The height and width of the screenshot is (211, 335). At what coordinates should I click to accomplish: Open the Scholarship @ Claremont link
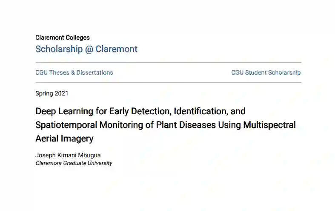pos(86,49)
